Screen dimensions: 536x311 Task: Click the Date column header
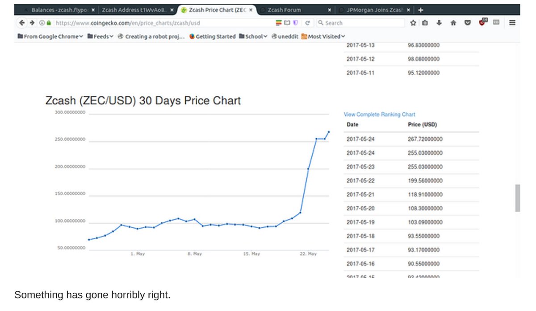pos(352,125)
